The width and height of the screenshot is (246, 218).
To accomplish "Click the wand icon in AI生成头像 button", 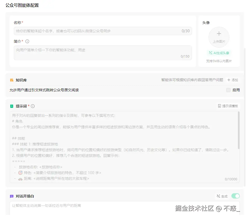I will [x=211, y=53].
